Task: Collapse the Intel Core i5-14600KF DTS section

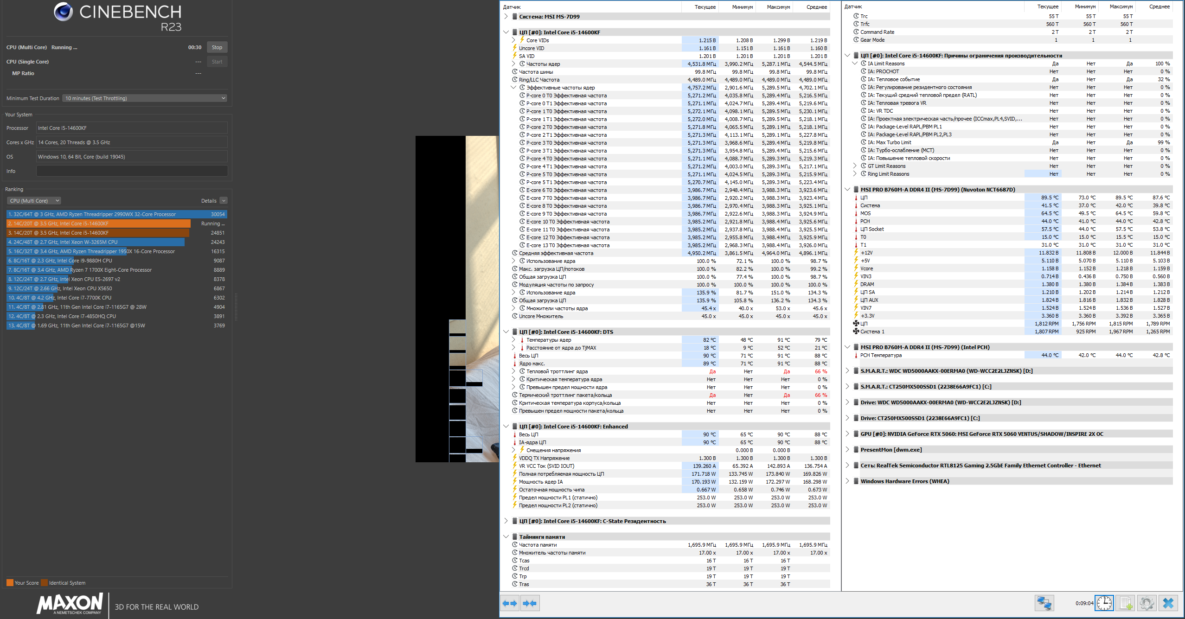Action: point(506,332)
